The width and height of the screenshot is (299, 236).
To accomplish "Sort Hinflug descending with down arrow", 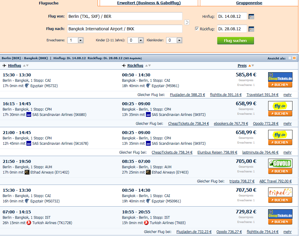I will coord(27,66).
